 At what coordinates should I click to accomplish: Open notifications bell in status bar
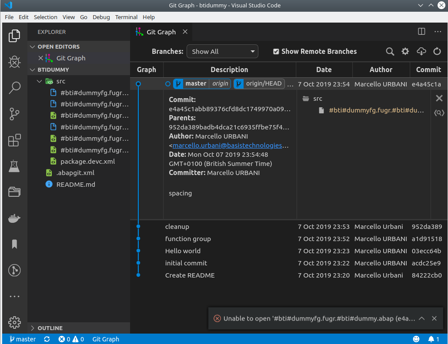point(433,339)
